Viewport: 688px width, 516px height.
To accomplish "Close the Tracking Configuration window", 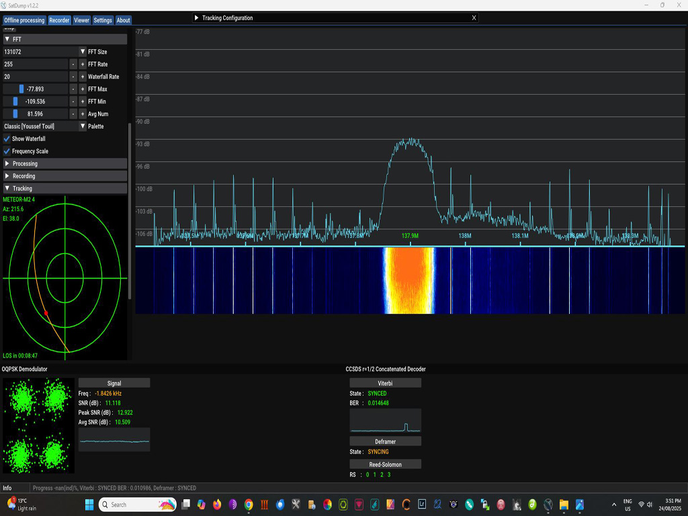I will click(474, 18).
